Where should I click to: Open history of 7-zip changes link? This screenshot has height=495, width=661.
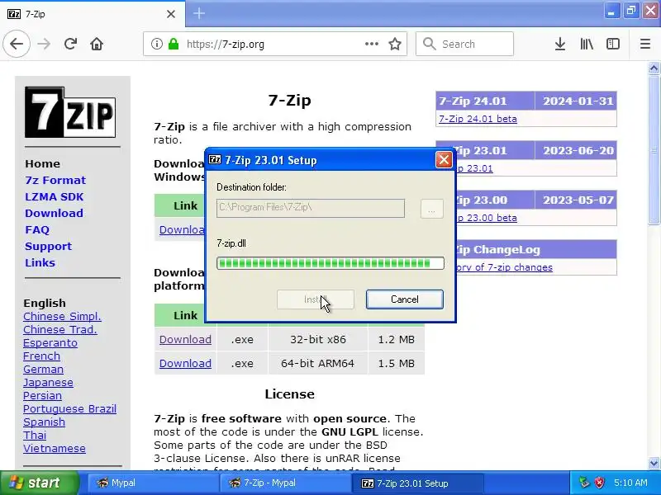coord(504,267)
